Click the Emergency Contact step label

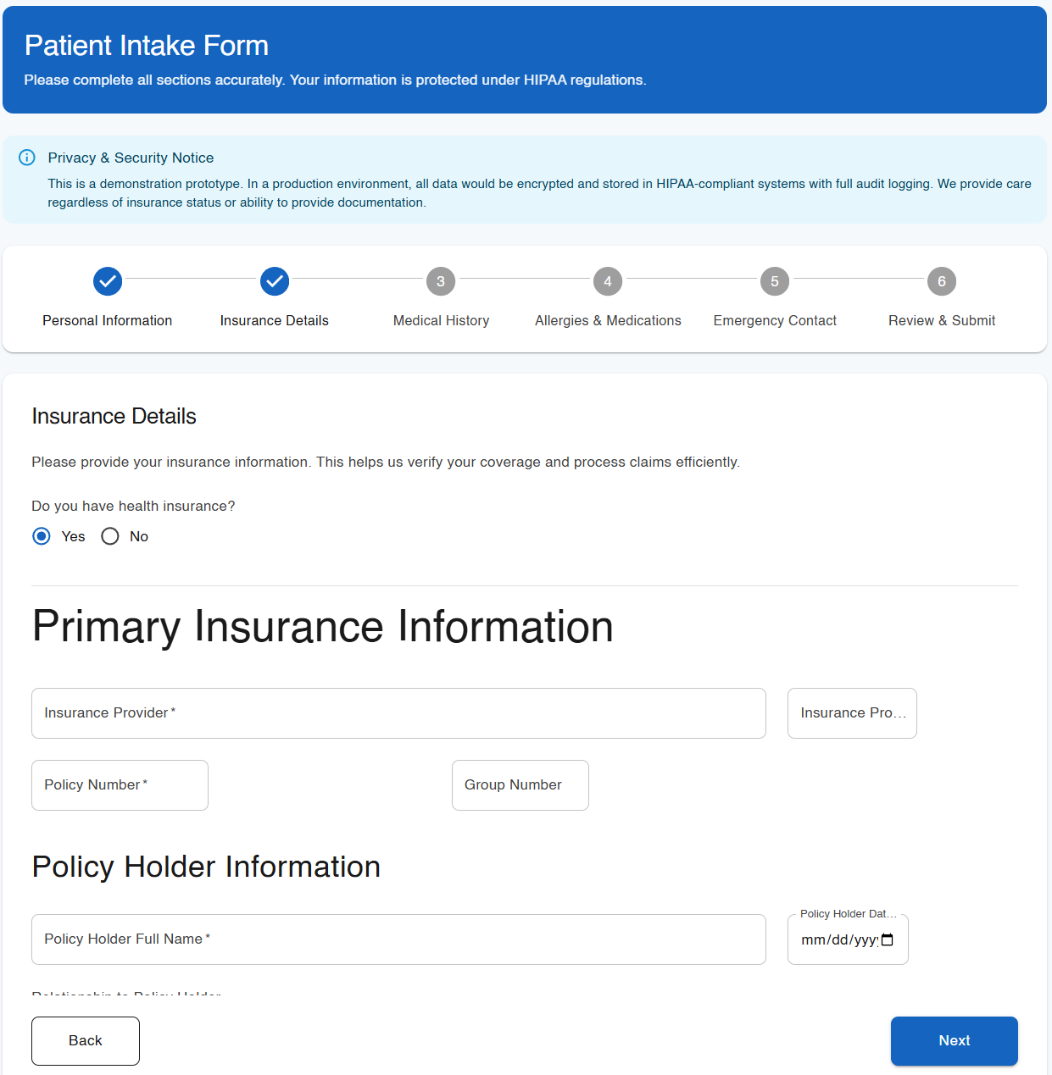(x=775, y=320)
